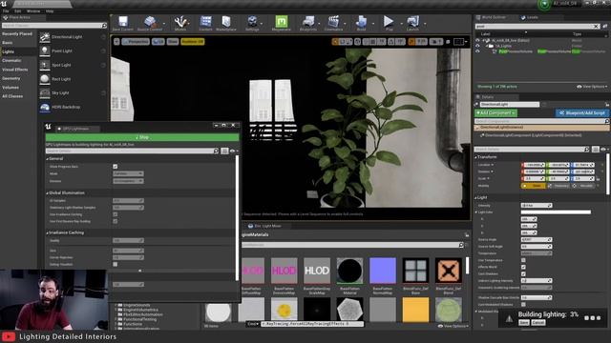This screenshot has height=343, width=611.
Task: Click the Unreal Engine logo at top-left
Action: click(x=4, y=4)
